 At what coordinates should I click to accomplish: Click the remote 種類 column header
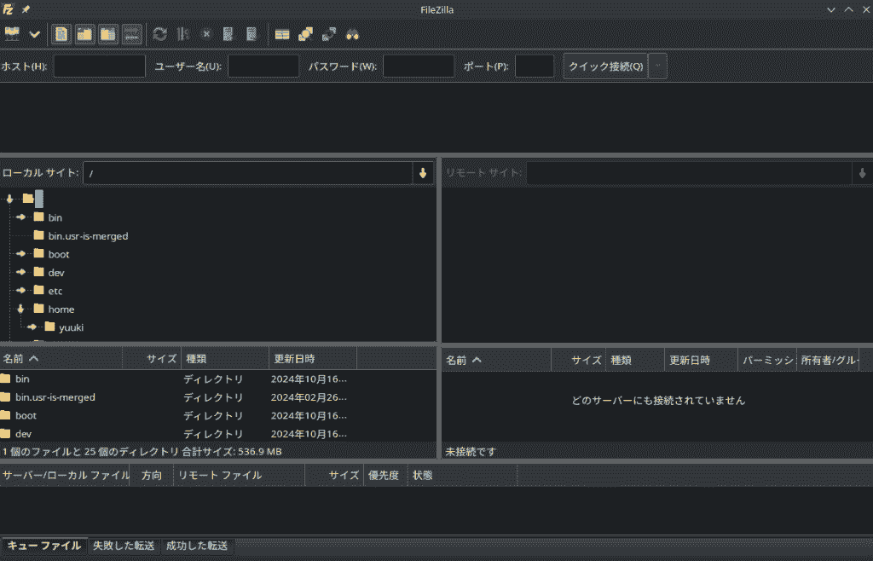[635, 360]
